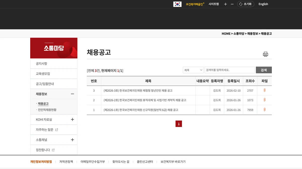Viewport: 302px width, 169px height.
Task: Open attachment for post number 3
Action: 265,90
